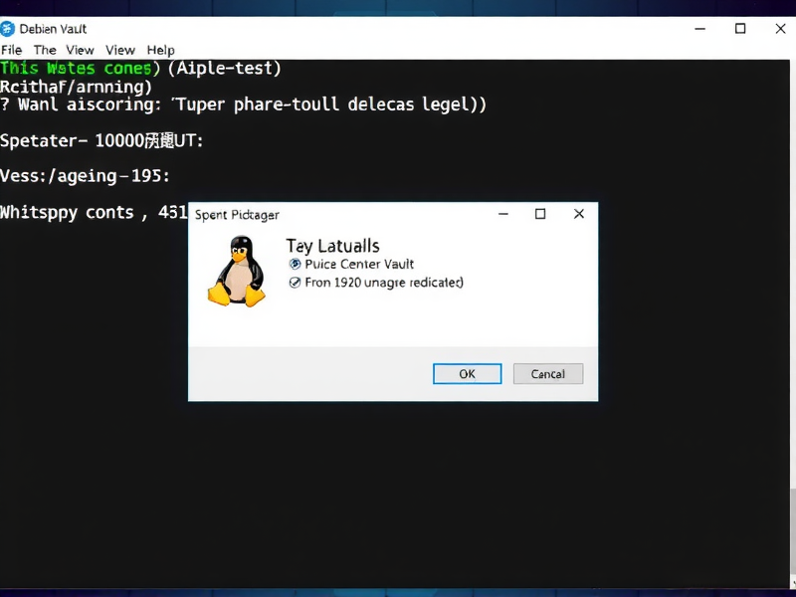This screenshot has height=597, width=796.
Task: Click the Spetater- 10000 terminal line
Action: tap(101, 140)
